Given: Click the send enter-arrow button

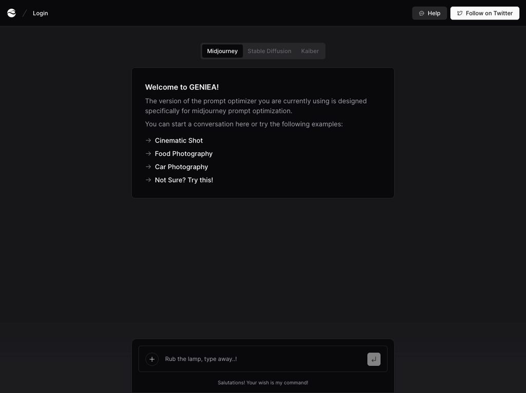Looking at the screenshot, I should point(374,359).
